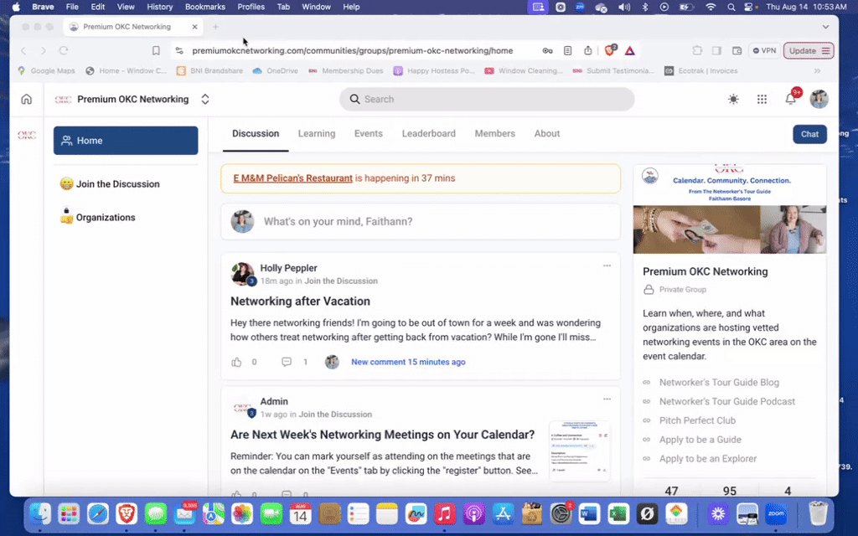Switch to the Learning tab
Image resolution: width=858 pixels, height=536 pixels.
(317, 133)
